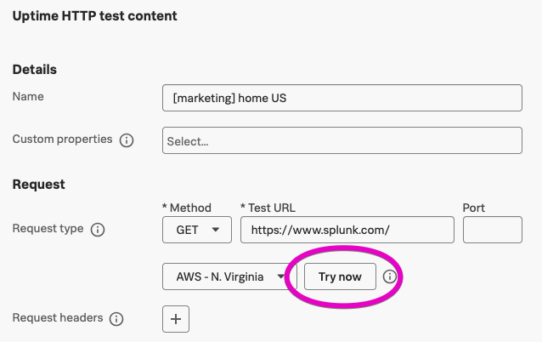Image resolution: width=542 pixels, height=342 pixels.
Task: Add a request header with plus button
Action: pos(176,319)
